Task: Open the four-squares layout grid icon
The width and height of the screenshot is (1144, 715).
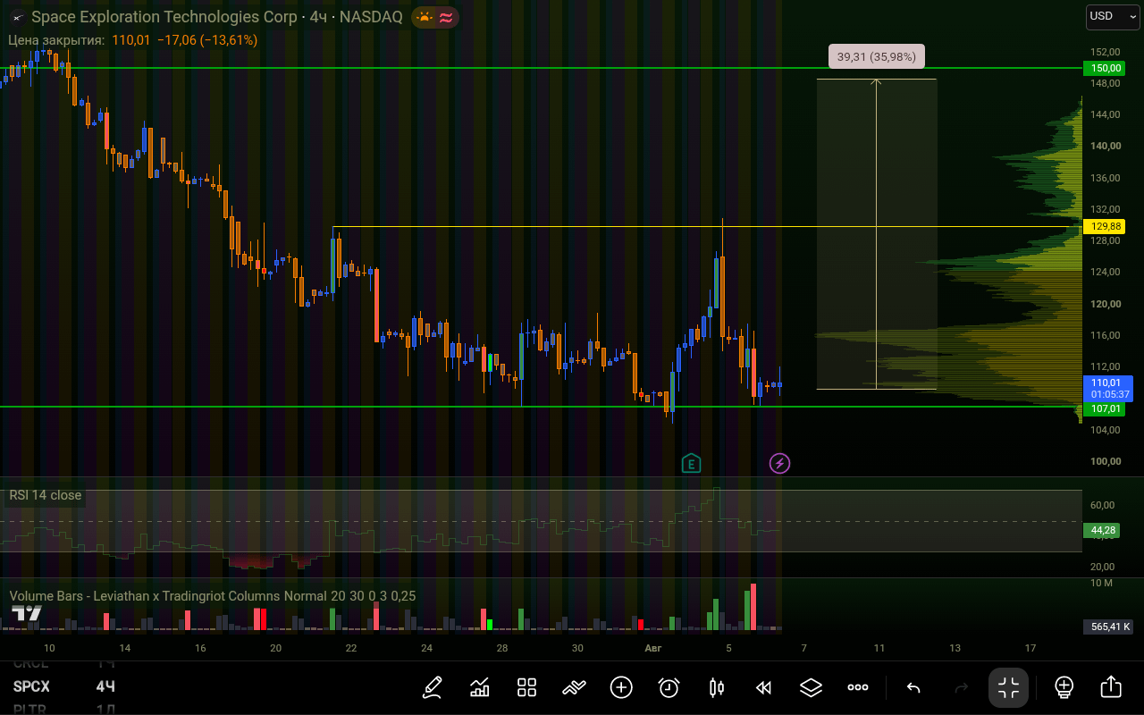Action: tap(526, 687)
